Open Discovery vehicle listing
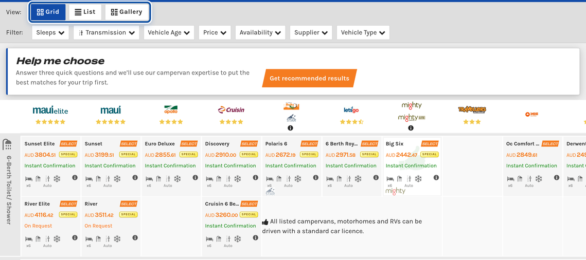 pos(217,143)
